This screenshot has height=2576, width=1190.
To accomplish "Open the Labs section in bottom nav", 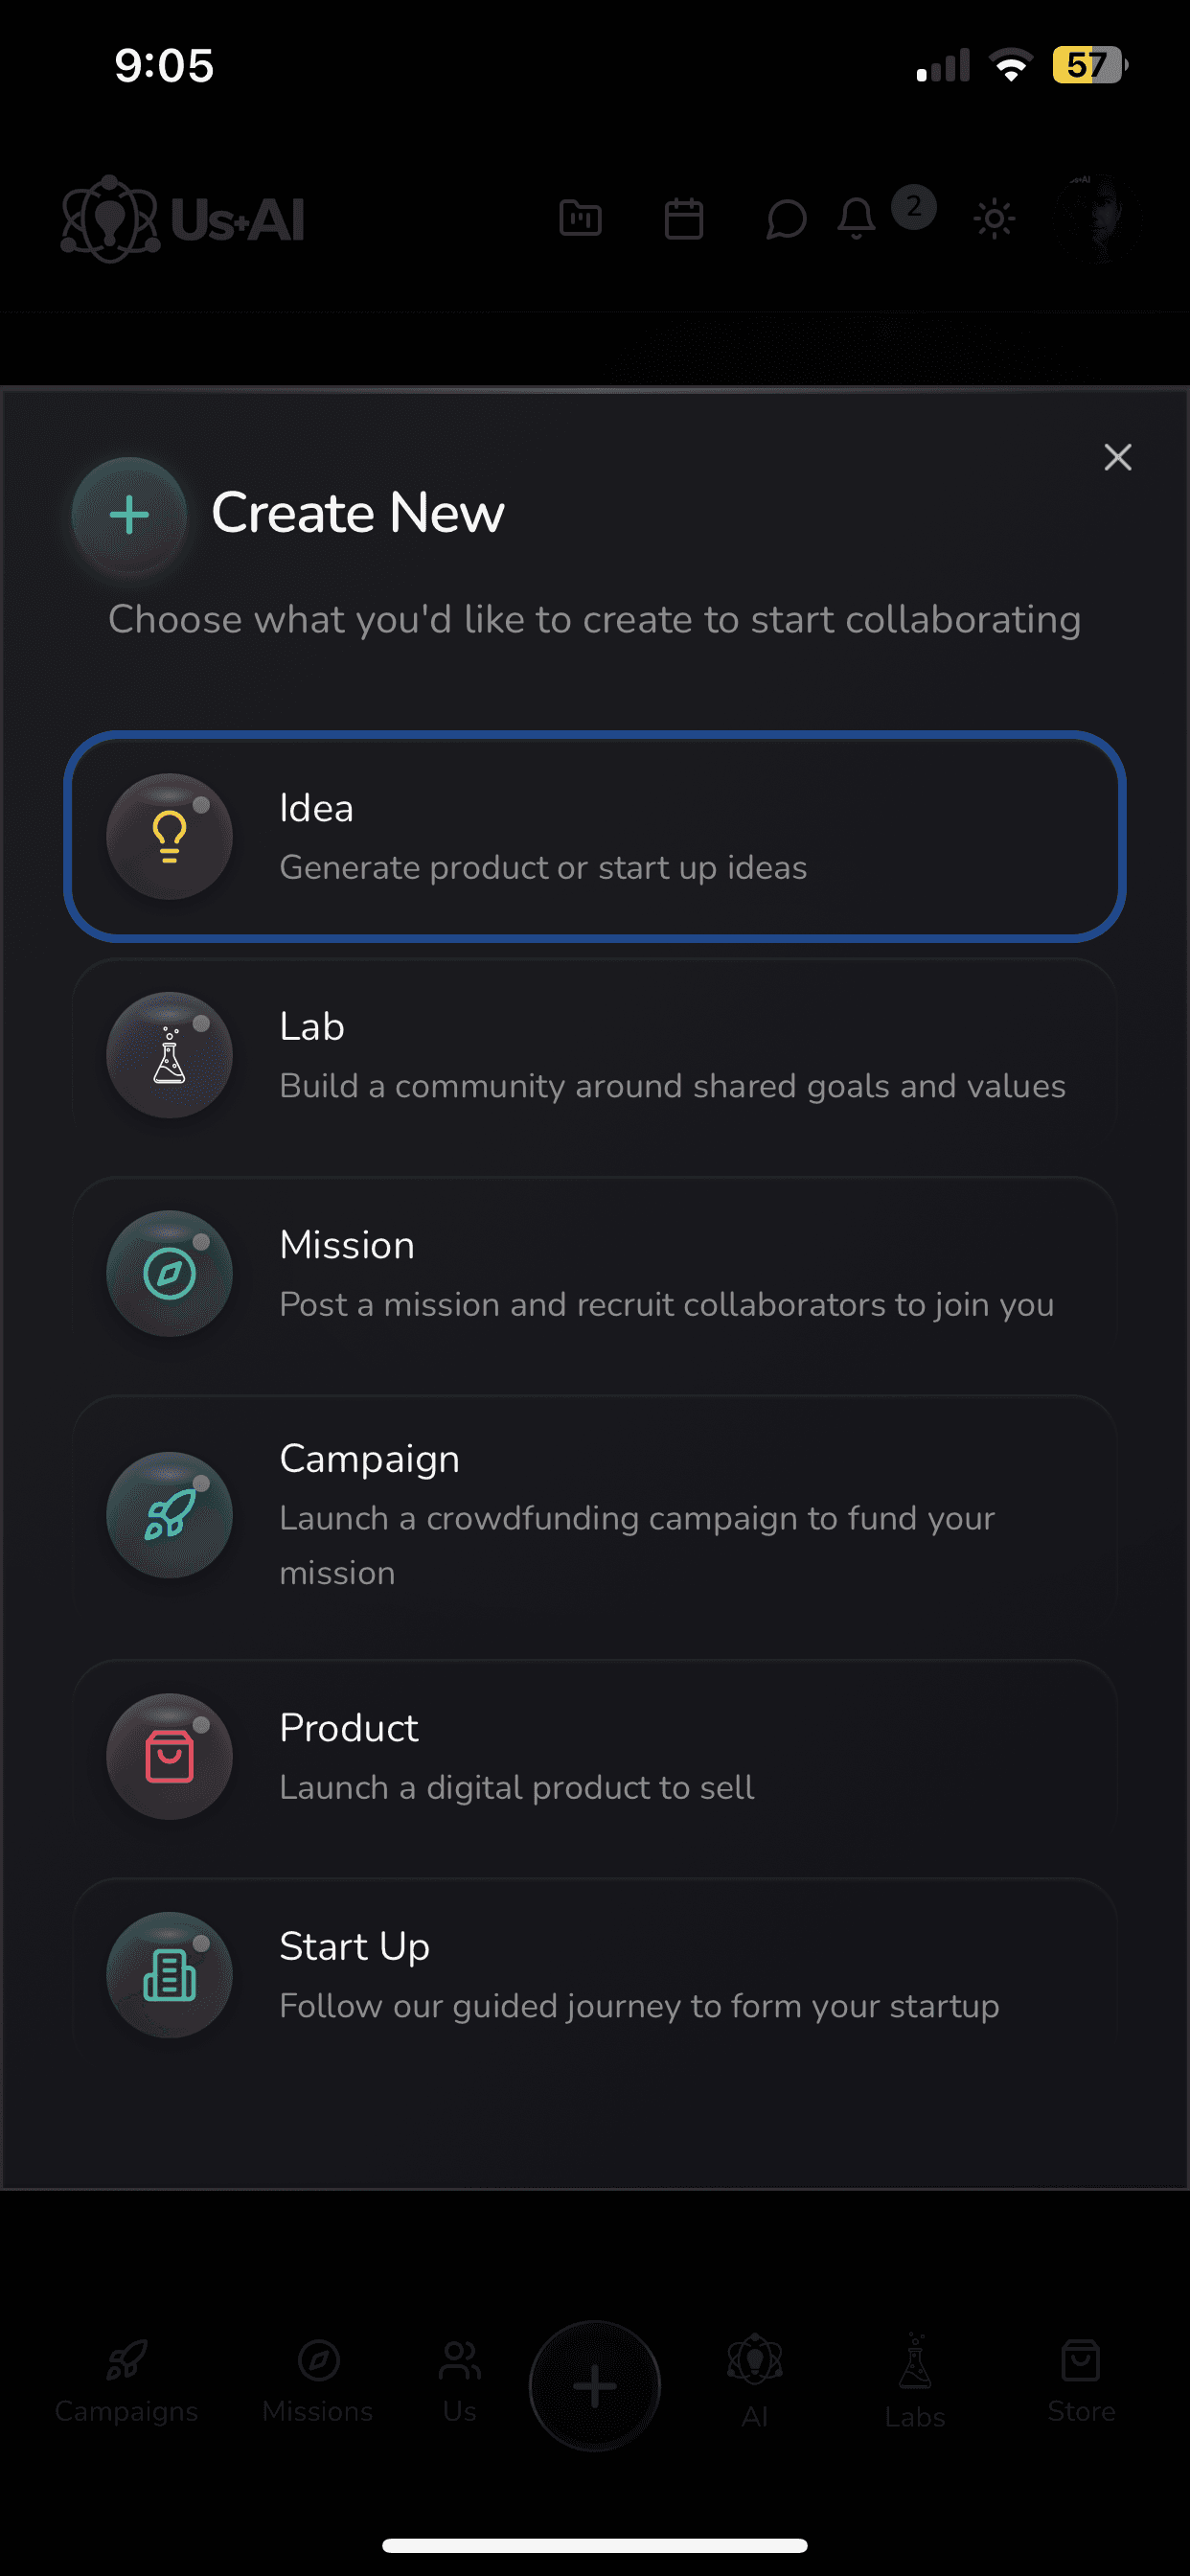I will pos(913,2380).
